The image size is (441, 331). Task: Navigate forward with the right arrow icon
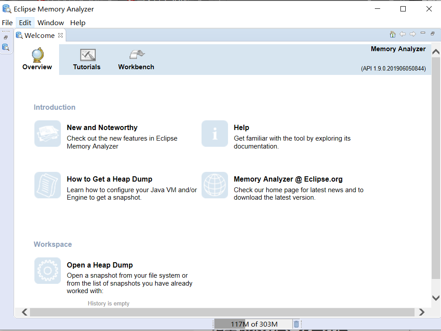[413, 34]
